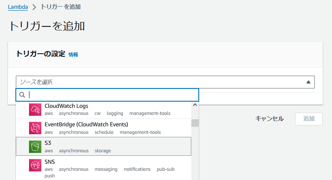Click the 追加 button
This screenshot has width=332, height=180.
(309, 119)
